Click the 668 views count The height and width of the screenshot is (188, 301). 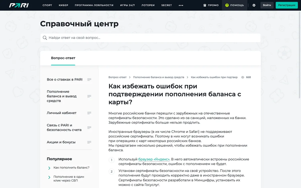coord(249,77)
